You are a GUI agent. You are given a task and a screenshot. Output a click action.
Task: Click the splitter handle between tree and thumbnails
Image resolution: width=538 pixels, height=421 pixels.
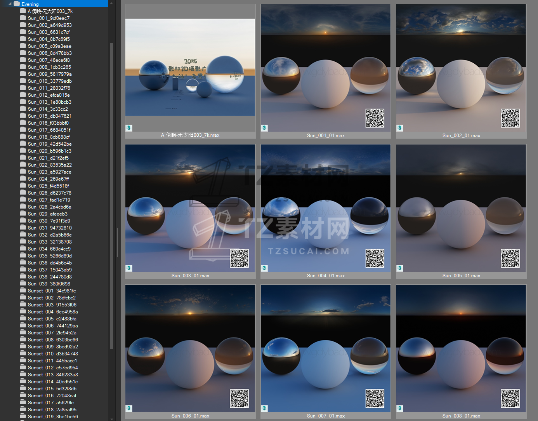coord(118,243)
